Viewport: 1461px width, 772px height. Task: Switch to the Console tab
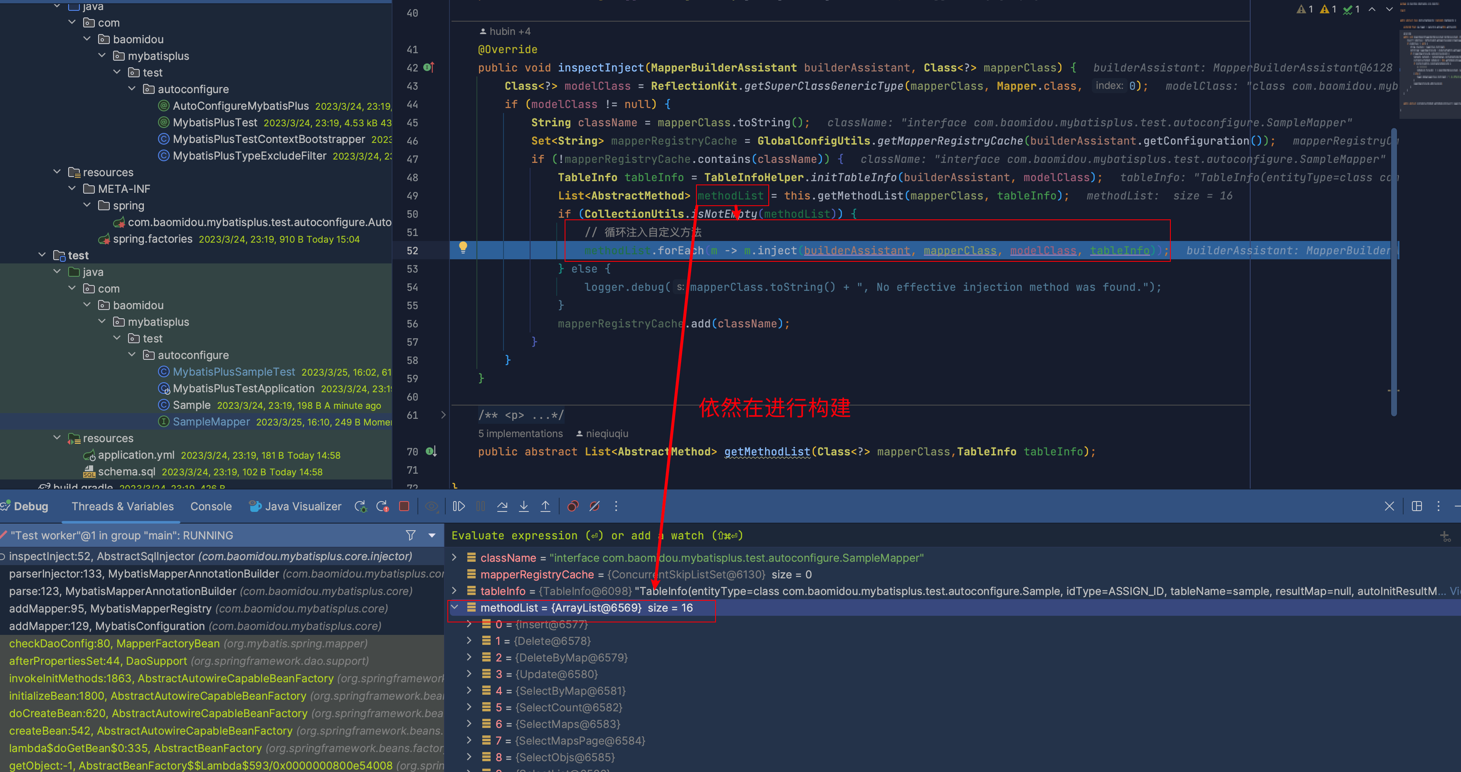(210, 506)
